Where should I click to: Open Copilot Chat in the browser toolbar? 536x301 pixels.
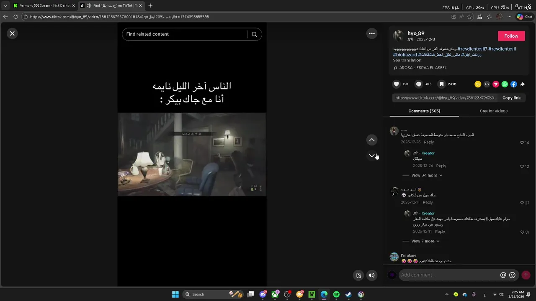tap(524, 17)
